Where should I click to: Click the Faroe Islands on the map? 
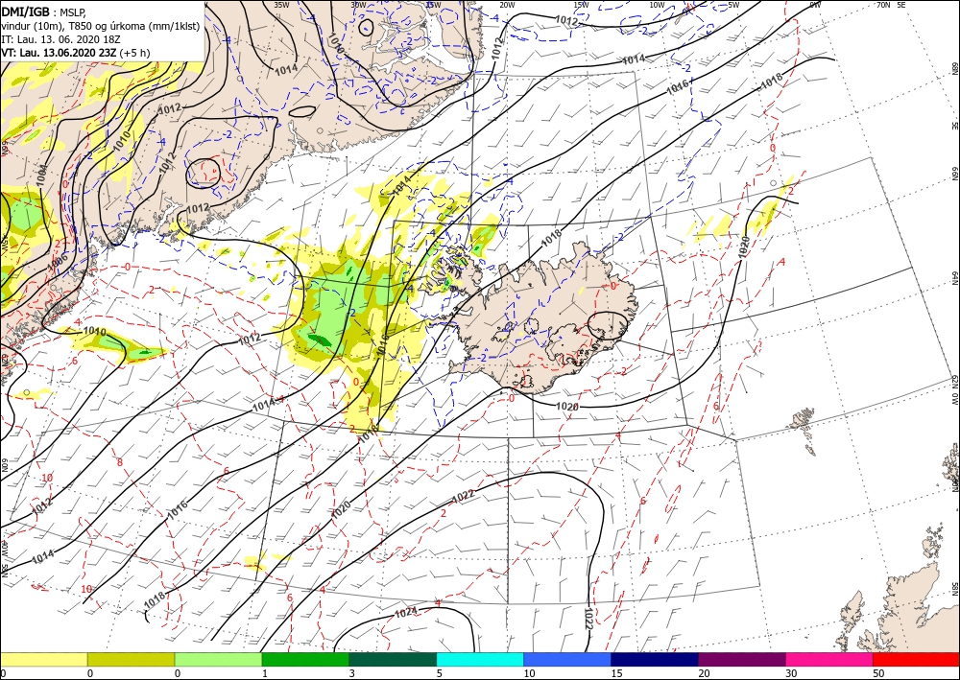[804, 431]
